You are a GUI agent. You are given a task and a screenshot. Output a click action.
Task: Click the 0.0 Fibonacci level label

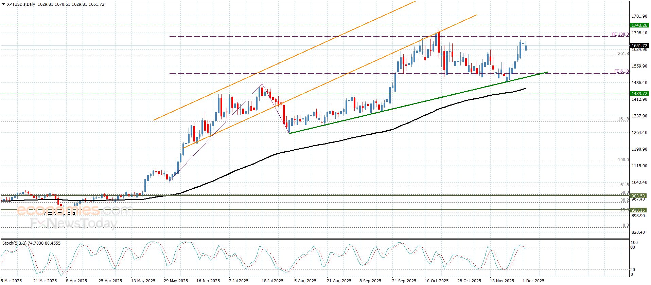tap(625, 225)
